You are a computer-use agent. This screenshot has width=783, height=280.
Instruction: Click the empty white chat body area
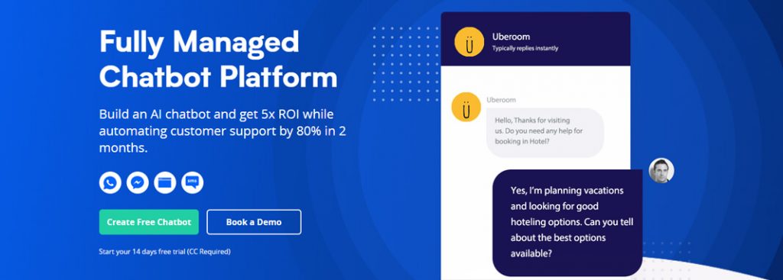click(x=535, y=79)
